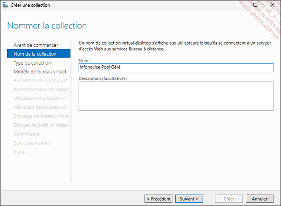Select Disques de profil utilisateur step
Image resolution: width=281 pixels, height=206 pixels.
(x=41, y=125)
